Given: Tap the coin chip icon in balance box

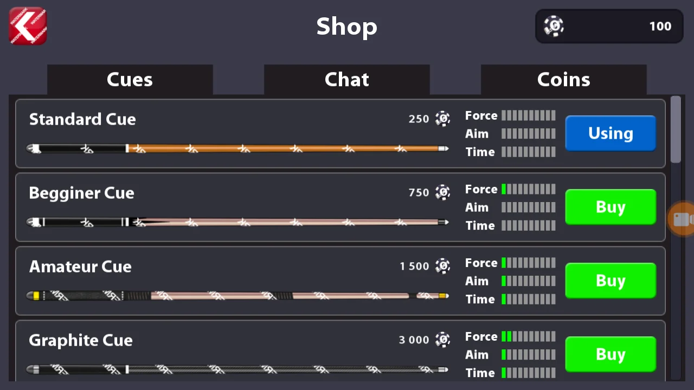Looking at the screenshot, I should coord(554,26).
